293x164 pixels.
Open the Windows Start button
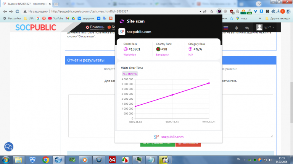[6, 160]
